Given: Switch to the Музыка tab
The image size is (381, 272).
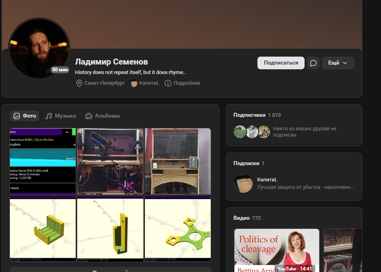Looking at the screenshot, I should click(x=61, y=116).
